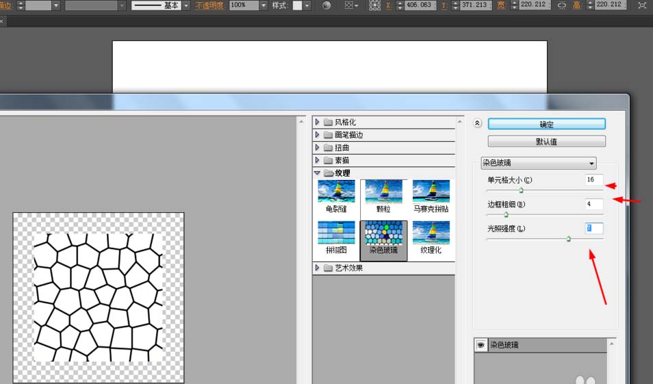Expand the 艺术效果 artistic folder
Viewport: 653px width, 384px height.
[x=318, y=268]
